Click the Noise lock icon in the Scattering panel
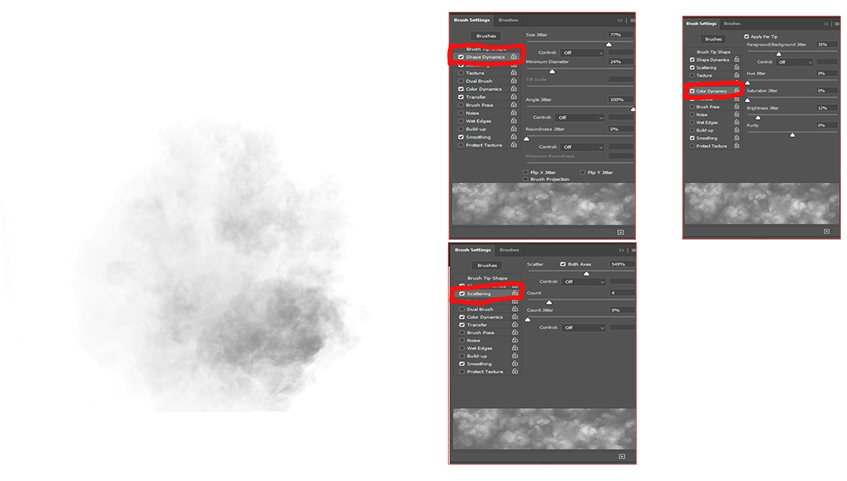Image resolution: width=847 pixels, height=481 pixels. tap(514, 341)
